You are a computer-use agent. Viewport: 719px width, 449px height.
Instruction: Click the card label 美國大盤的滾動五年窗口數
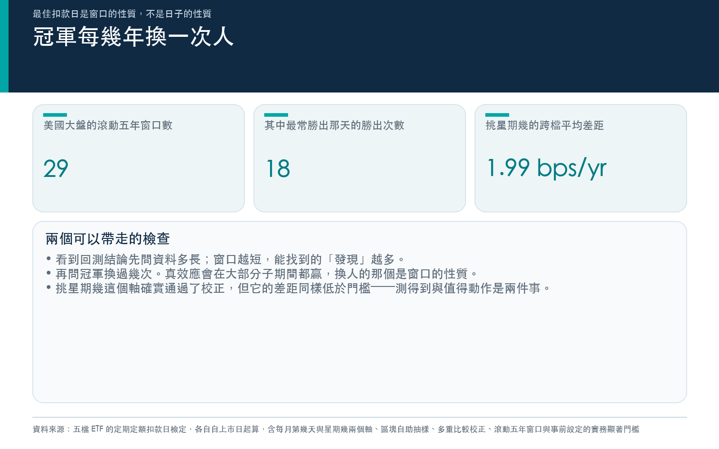pos(108,125)
